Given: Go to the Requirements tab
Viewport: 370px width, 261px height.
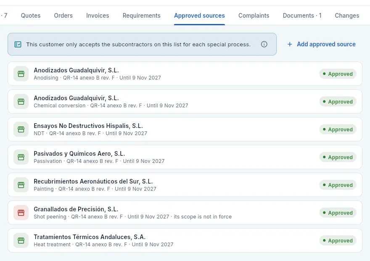Looking at the screenshot, I should tap(141, 16).
